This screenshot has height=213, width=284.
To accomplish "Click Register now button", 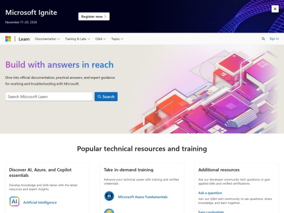I will pyautogui.click(x=94, y=17).
